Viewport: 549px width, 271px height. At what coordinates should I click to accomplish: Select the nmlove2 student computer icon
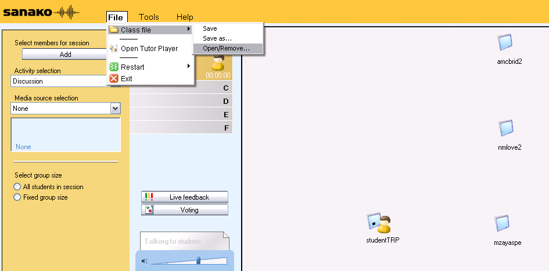506,128
